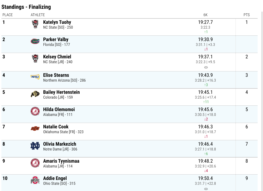Screen dimensions: 263x191
Task: Click Natalie Cook's name in standings
Action: pos(56,127)
